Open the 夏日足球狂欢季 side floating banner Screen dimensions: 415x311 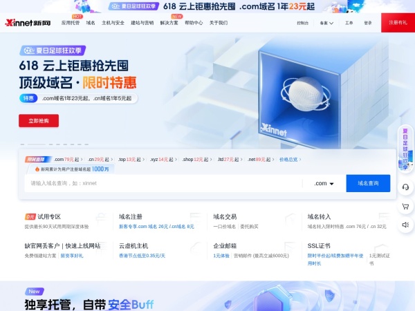pos(406,149)
